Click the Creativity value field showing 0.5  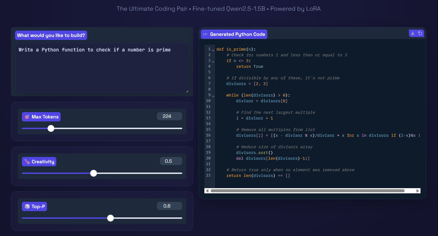pyautogui.click(x=171, y=161)
